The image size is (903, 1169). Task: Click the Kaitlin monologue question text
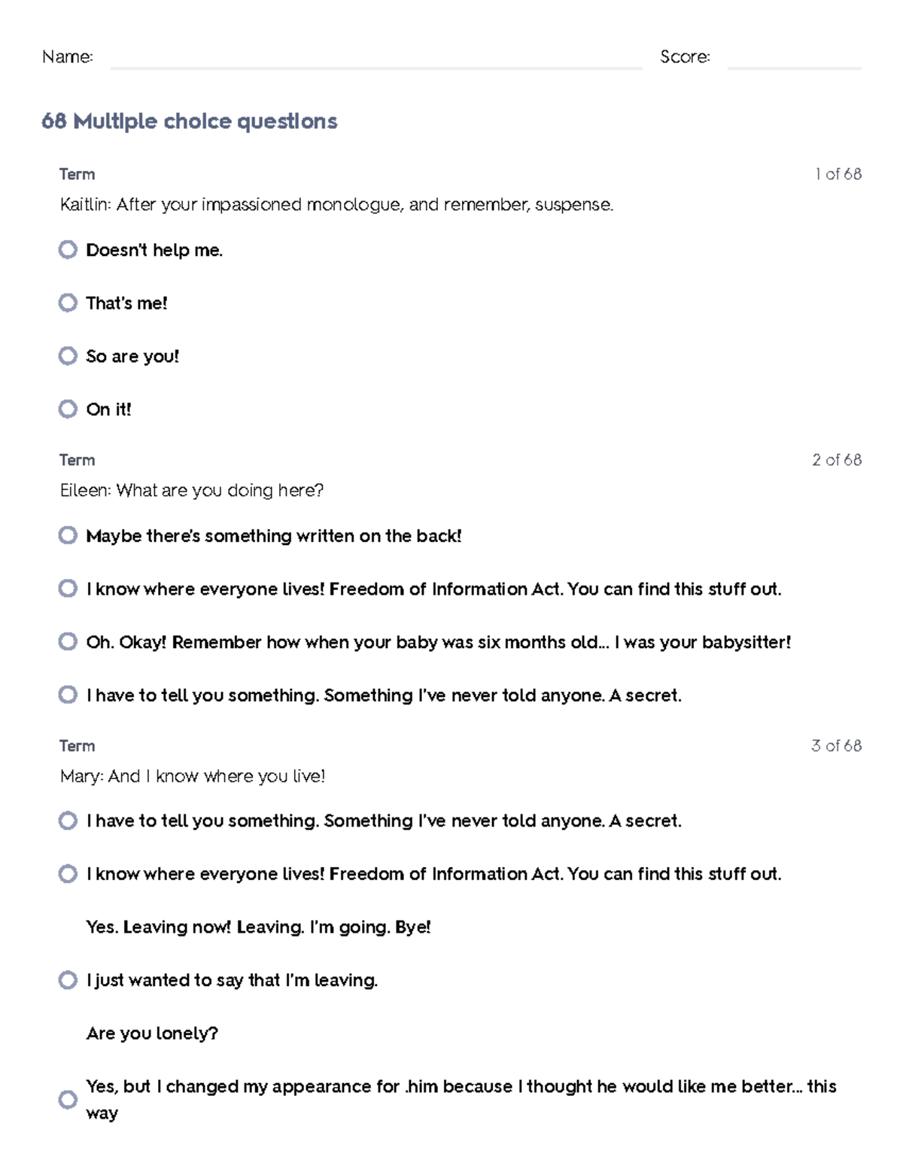coord(336,205)
